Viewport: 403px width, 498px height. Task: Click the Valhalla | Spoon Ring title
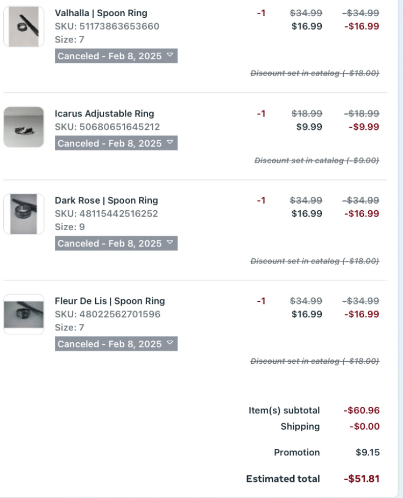click(101, 13)
